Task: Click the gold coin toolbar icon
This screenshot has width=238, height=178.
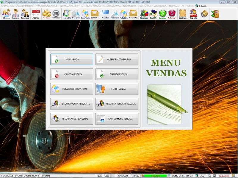Action: tap(204, 14)
